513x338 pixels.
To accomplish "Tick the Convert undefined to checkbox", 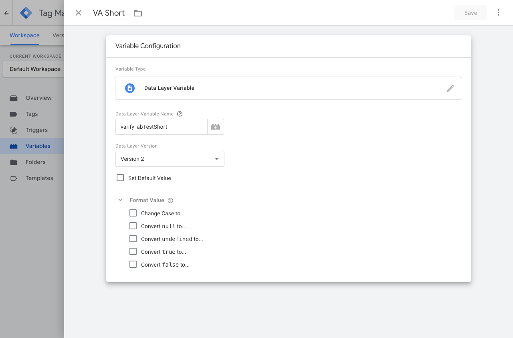I will point(133,239).
